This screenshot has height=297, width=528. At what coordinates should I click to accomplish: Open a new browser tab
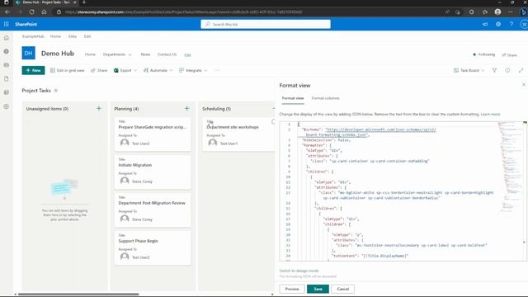click(x=84, y=2)
